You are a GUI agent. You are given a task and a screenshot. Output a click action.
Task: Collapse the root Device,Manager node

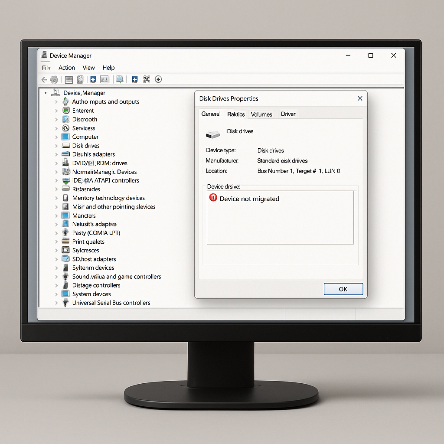coord(46,93)
